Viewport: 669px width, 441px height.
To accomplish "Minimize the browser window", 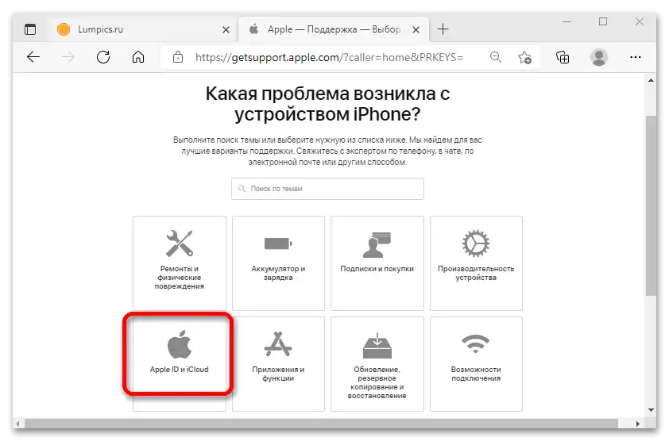I will (567, 21).
